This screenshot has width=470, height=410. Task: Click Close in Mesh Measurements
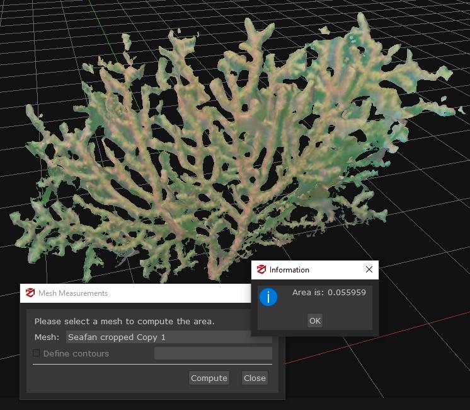(255, 378)
